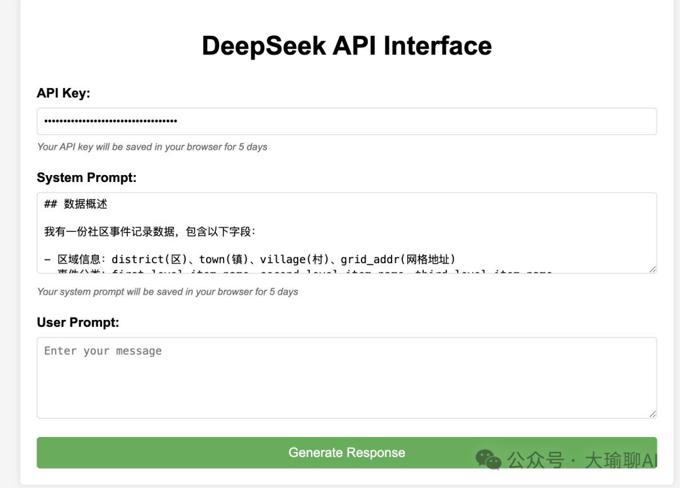Click the system prompt saved for 5 days hint
This screenshot has height=488, width=680.
click(168, 292)
